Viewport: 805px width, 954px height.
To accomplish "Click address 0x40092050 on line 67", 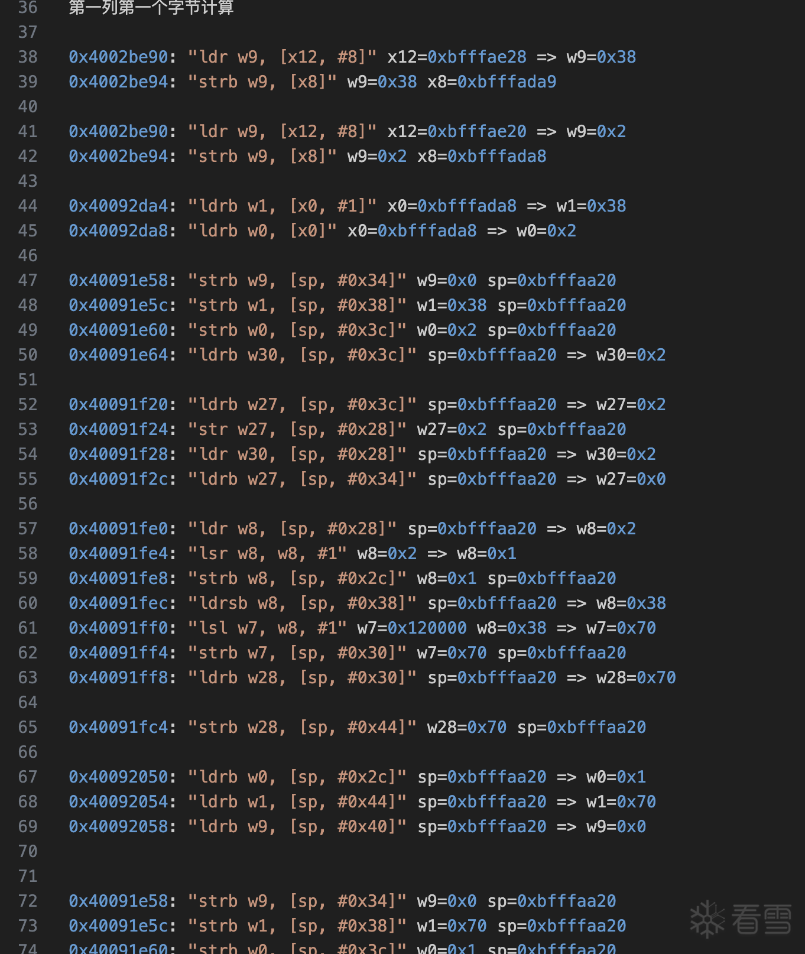I will click(119, 777).
